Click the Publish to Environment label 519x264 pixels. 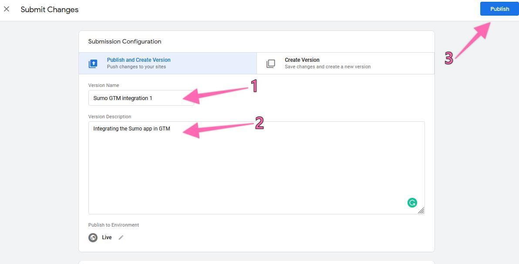tap(114, 225)
